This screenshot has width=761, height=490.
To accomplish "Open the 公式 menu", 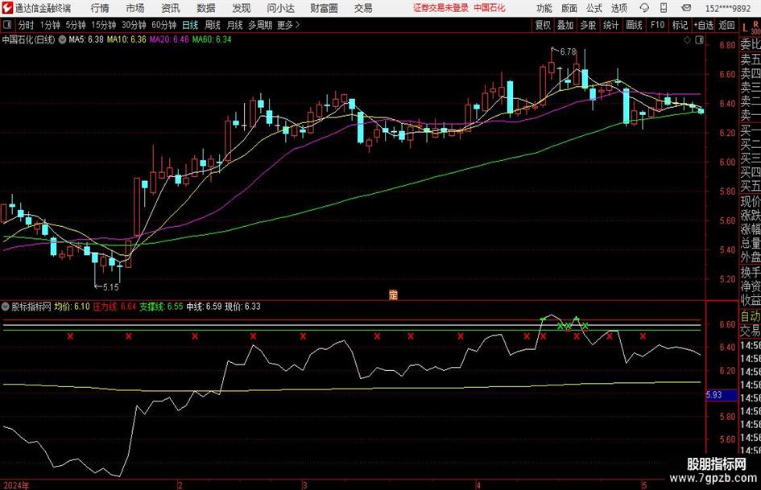I will pyautogui.click(x=594, y=8).
